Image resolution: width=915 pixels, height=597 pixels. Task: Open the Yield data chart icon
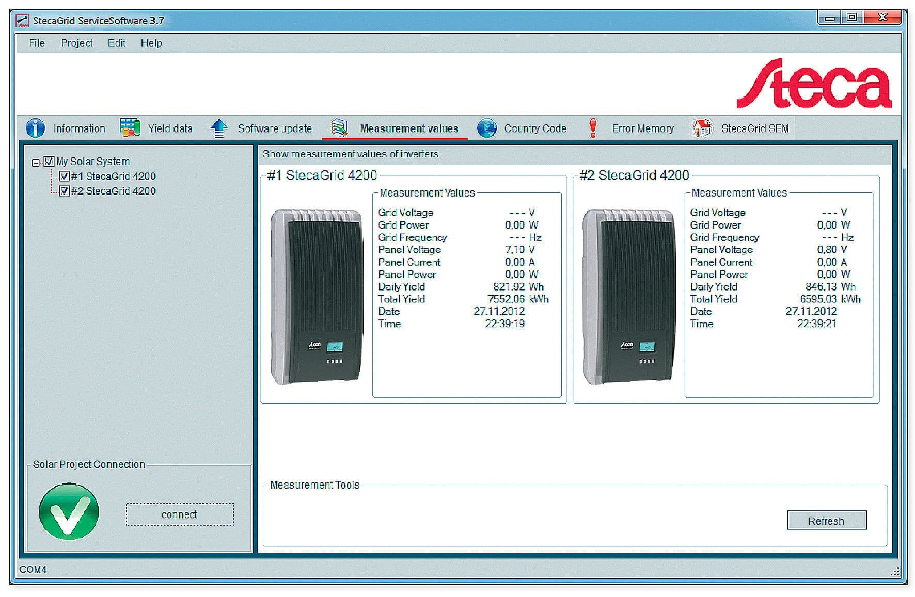pyautogui.click(x=130, y=128)
